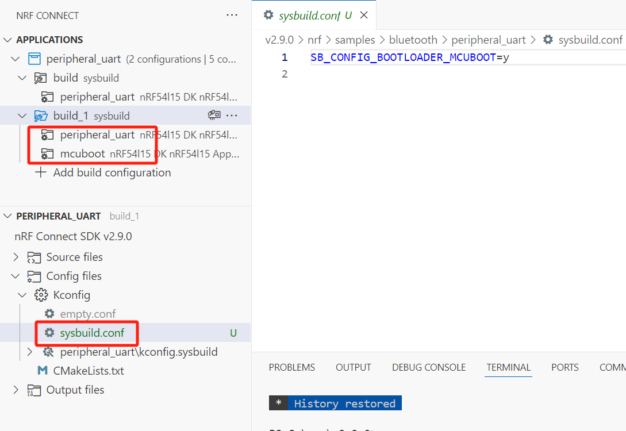Select nRF Connect SDK v2.9.0 entry

point(73,236)
